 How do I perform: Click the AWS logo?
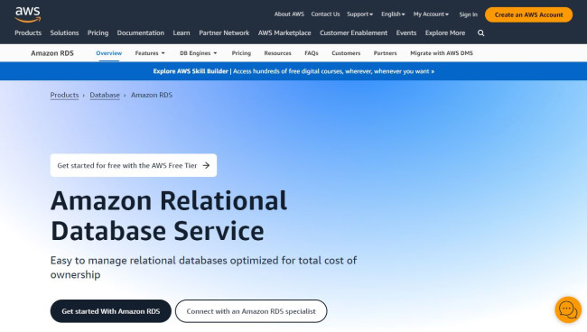[x=28, y=14]
